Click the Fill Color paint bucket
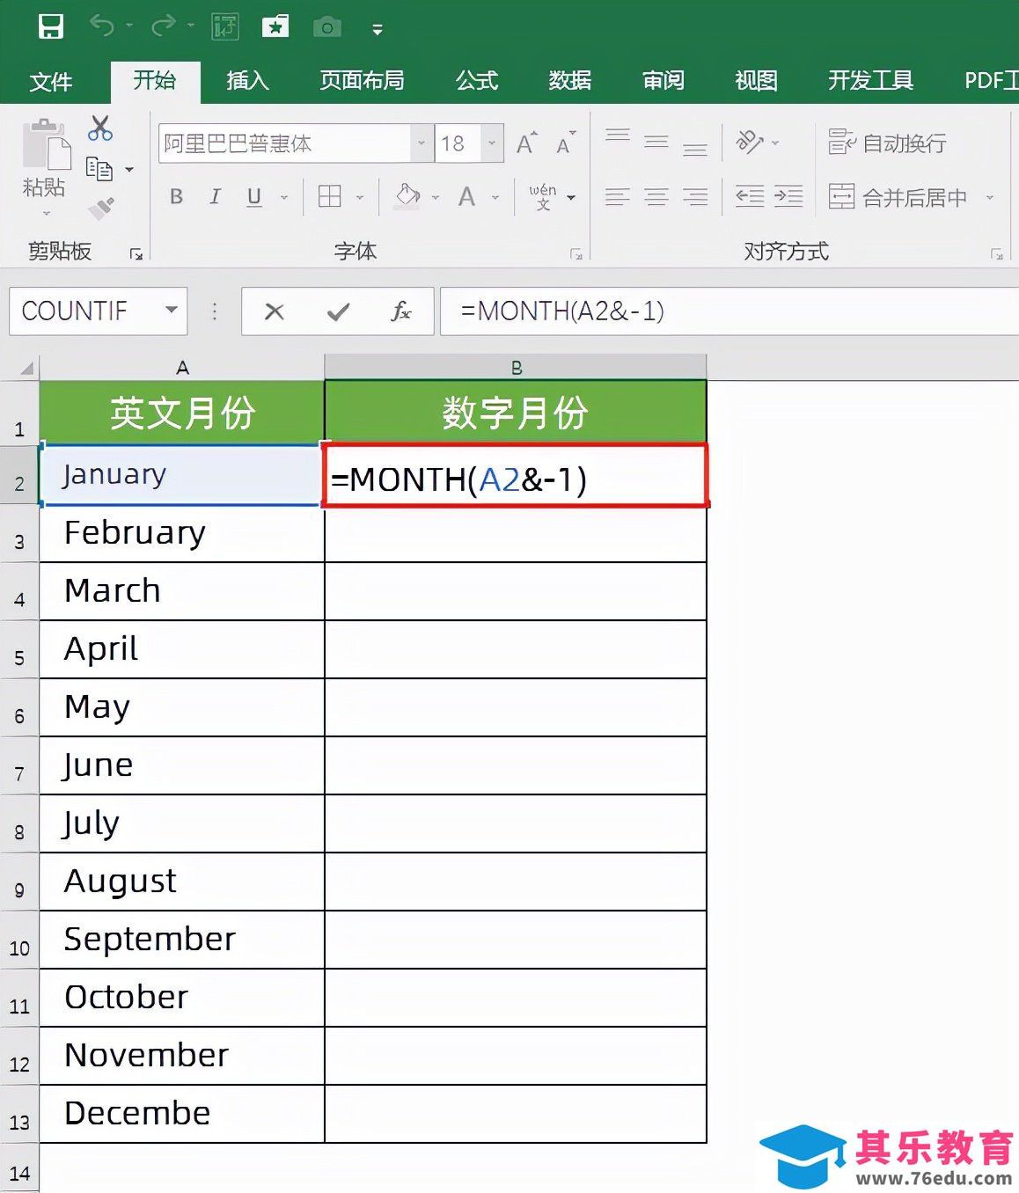The height and width of the screenshot is (1193, 1019). [407, 195]
